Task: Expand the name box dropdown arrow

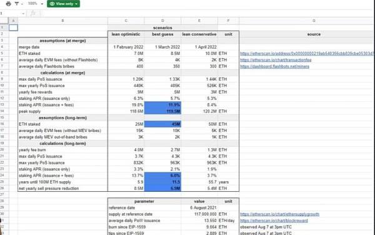Action: point(23,14)
